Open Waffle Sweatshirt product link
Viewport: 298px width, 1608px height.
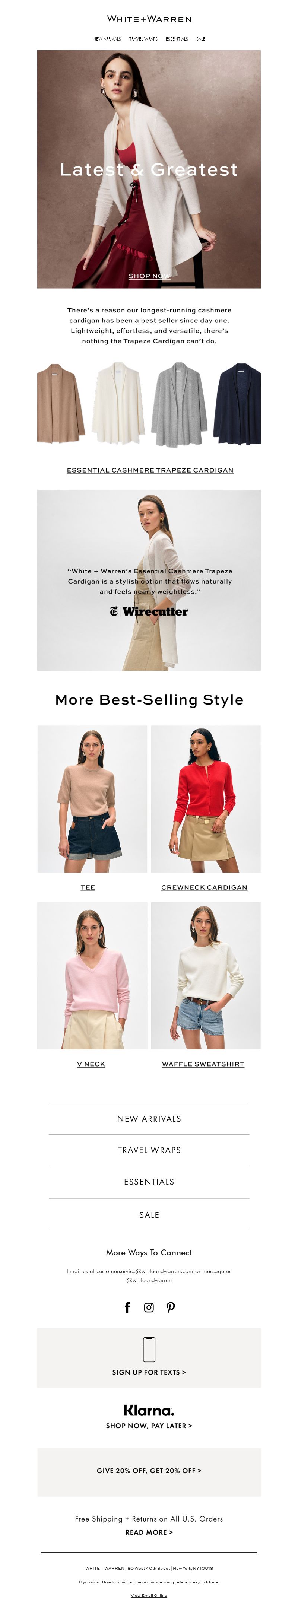[203, 1064]
